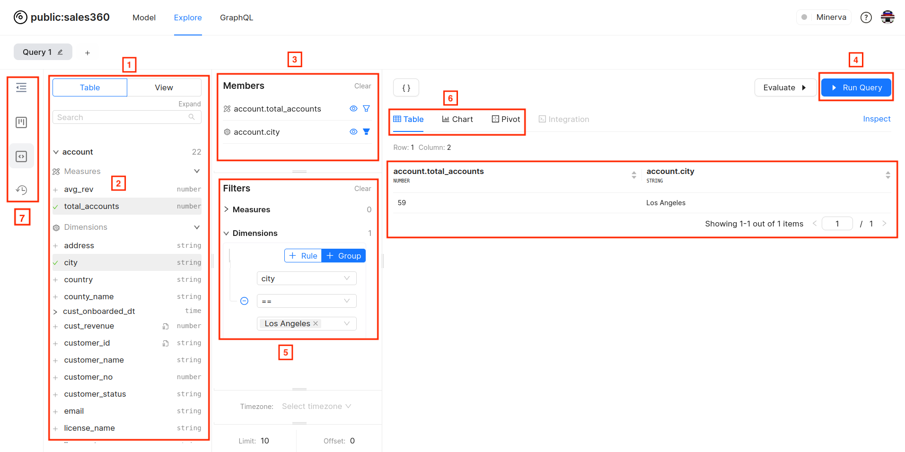Switch schema list to View mode
Image resolution: width=905 pixels, height=452 pixels.
(164, 87)
